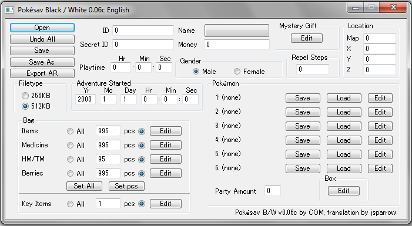Open the HM/TM bag Edit button
This screenshot has height=226, width=412.
pos(166,159)
